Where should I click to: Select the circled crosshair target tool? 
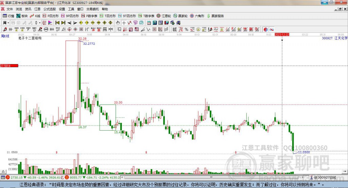pyautogui.click(x=69, y=29)
